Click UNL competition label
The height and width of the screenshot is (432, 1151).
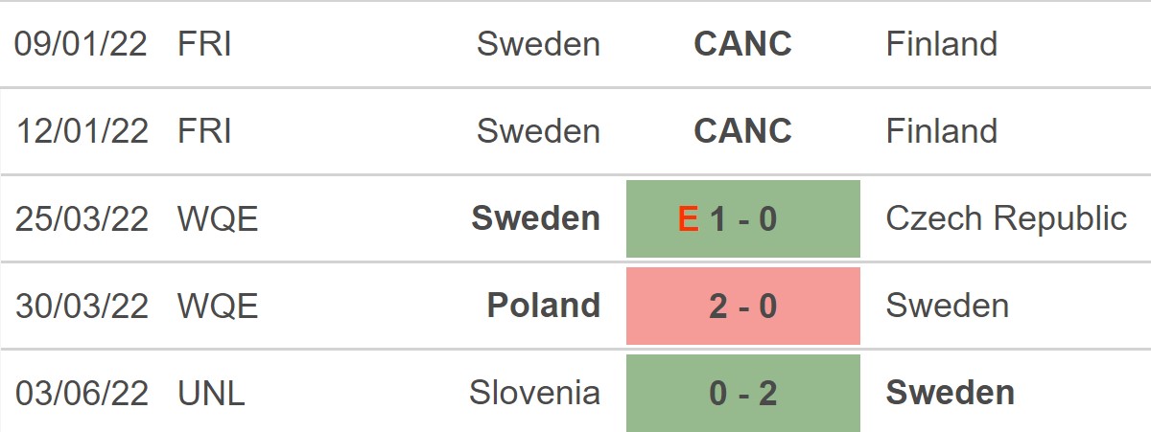pos(211,394)
